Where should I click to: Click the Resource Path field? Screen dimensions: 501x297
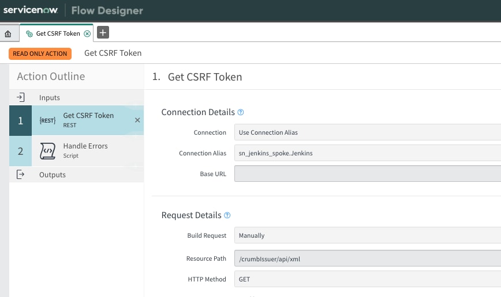[x=368, y=258]
